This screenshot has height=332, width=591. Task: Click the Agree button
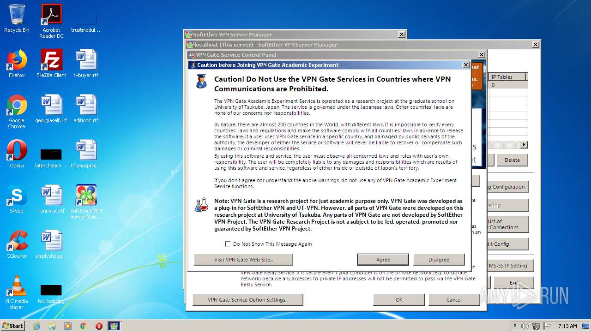[383, 260]
